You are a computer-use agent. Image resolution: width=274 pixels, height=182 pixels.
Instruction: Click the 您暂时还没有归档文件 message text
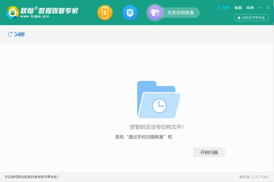157,127
